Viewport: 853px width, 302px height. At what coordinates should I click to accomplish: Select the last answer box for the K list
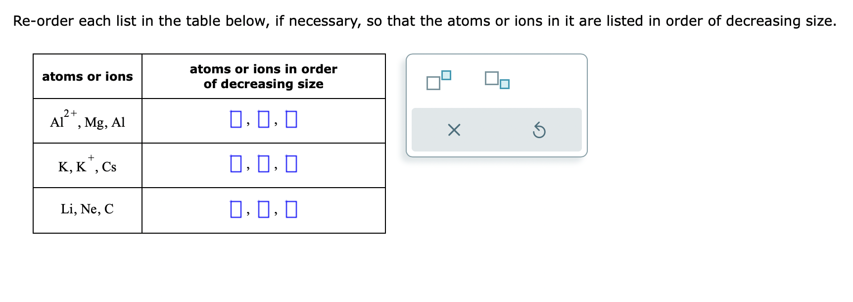pos(291,164)
